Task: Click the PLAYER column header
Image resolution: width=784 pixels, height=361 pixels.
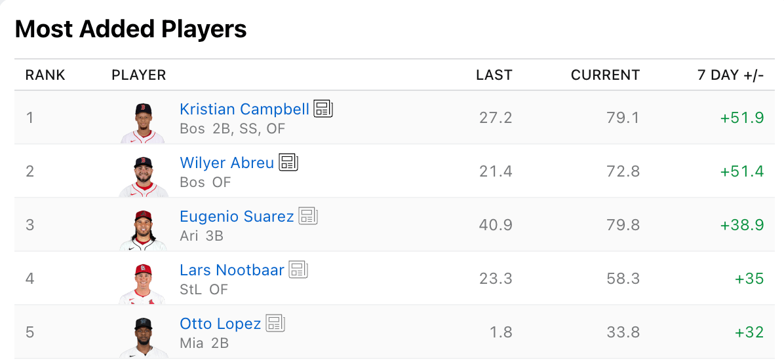Action: point(139,75)
